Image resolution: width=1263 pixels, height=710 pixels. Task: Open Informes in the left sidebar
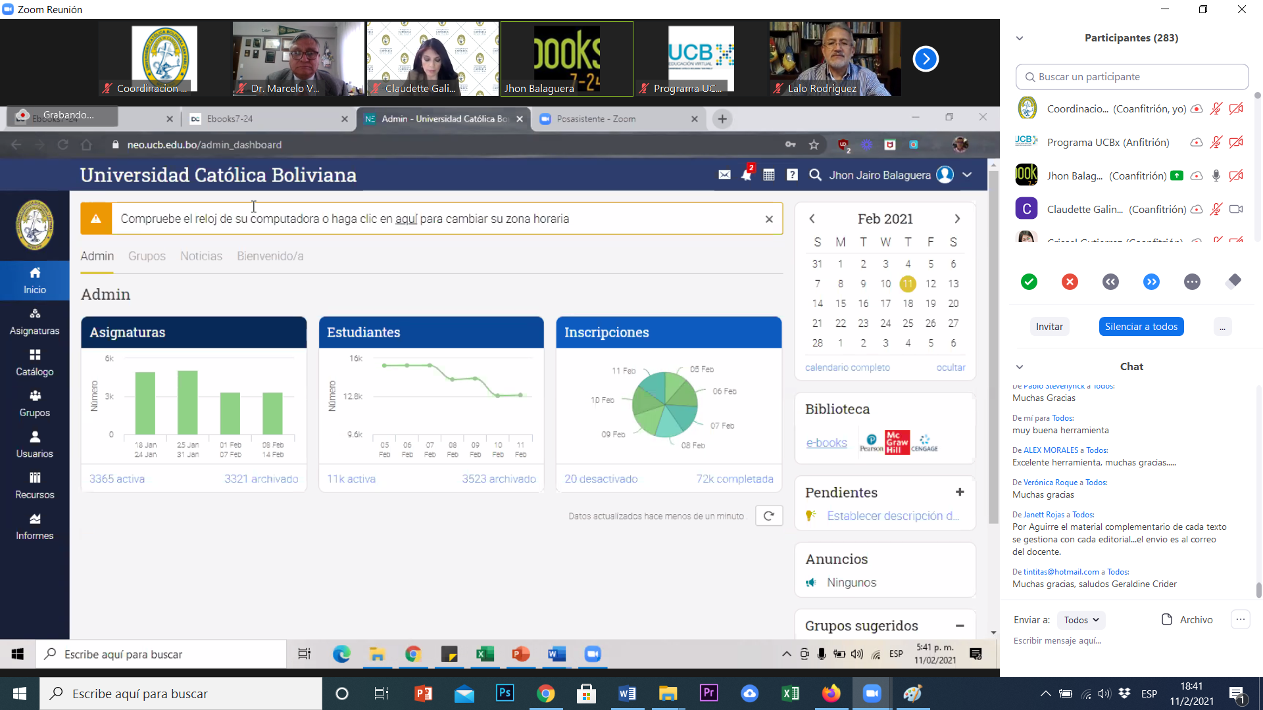click(x=35, y=527)
